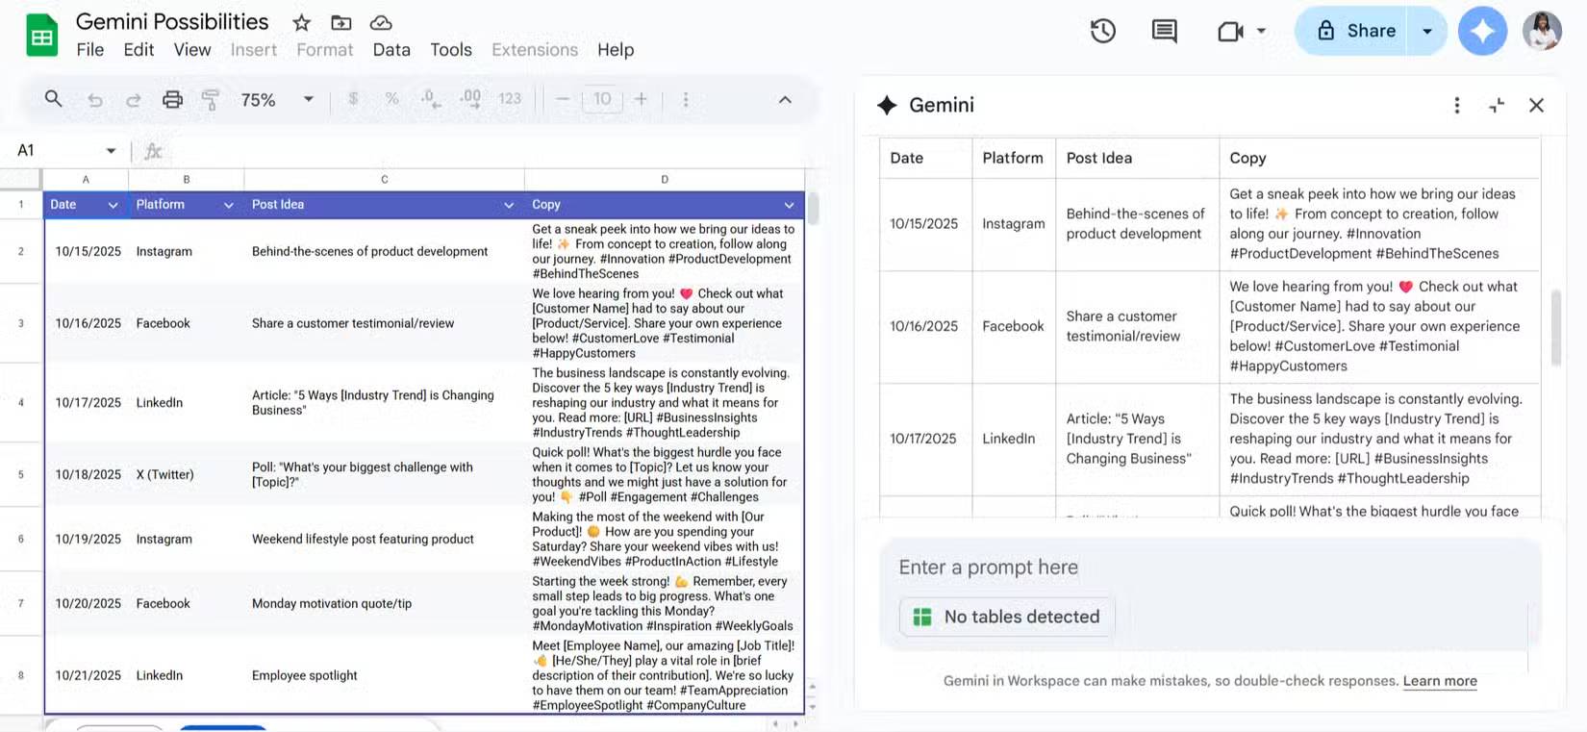
Task: Click the font size box showing 10
Action: [x=602, y=98]
